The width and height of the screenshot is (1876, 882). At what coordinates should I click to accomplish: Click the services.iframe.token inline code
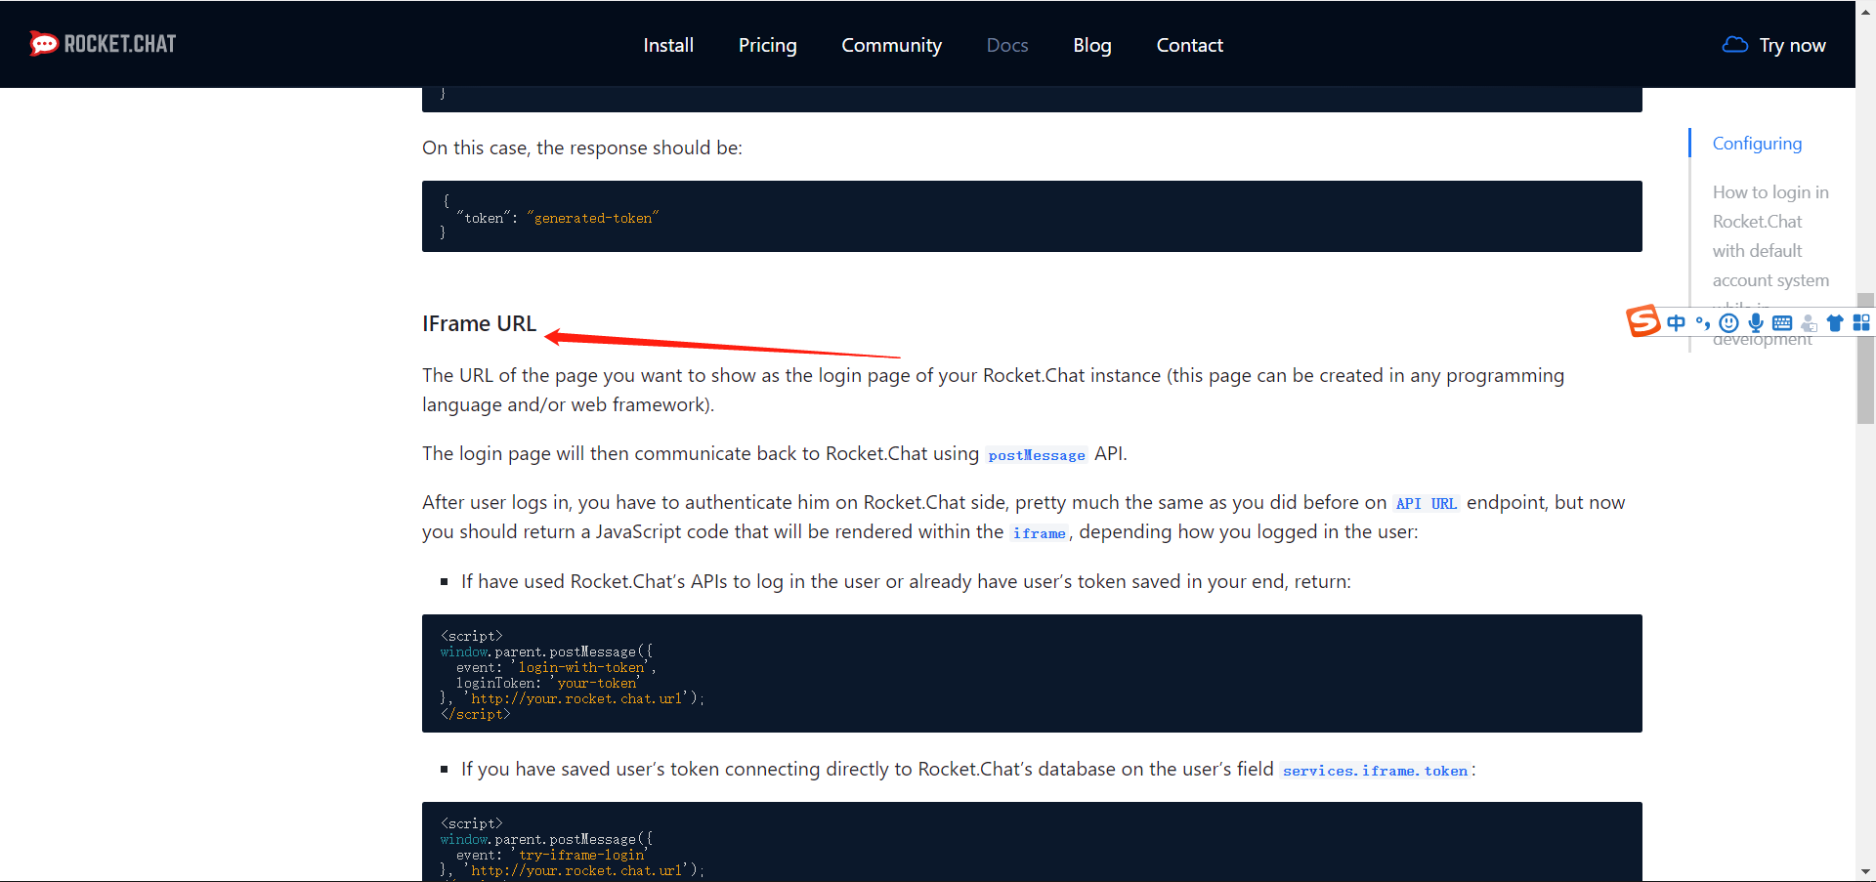[1376, 771]
